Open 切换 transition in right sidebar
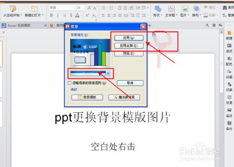Screen dimensions: 234x167 click(229, 87)
